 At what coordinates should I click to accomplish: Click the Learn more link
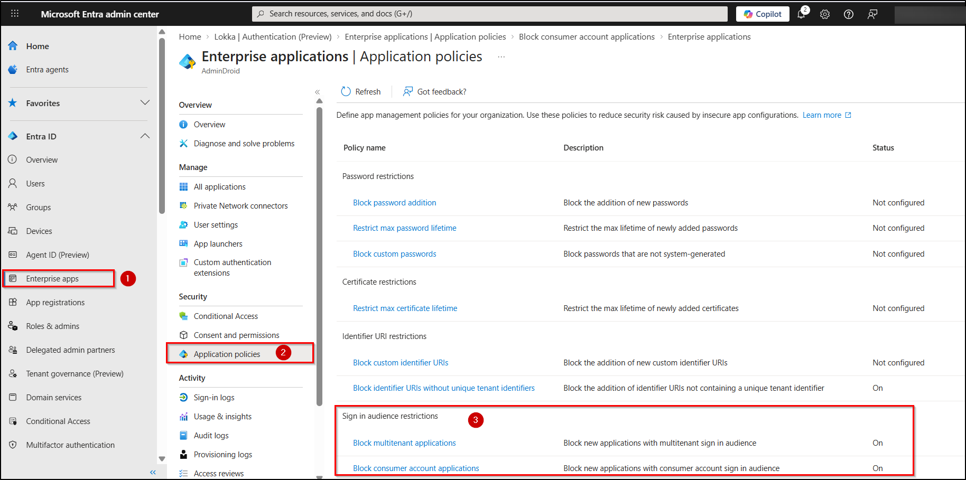click(x=822, y=115)
